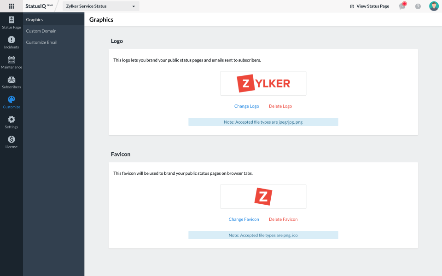Delete the favicon

(x=283, y=219)
